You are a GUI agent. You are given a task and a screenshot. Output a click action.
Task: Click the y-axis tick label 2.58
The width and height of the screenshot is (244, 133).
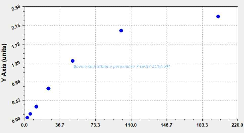click(16, 8)
